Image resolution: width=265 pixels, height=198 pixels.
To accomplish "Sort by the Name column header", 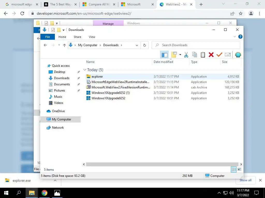I will click(90, 62).
